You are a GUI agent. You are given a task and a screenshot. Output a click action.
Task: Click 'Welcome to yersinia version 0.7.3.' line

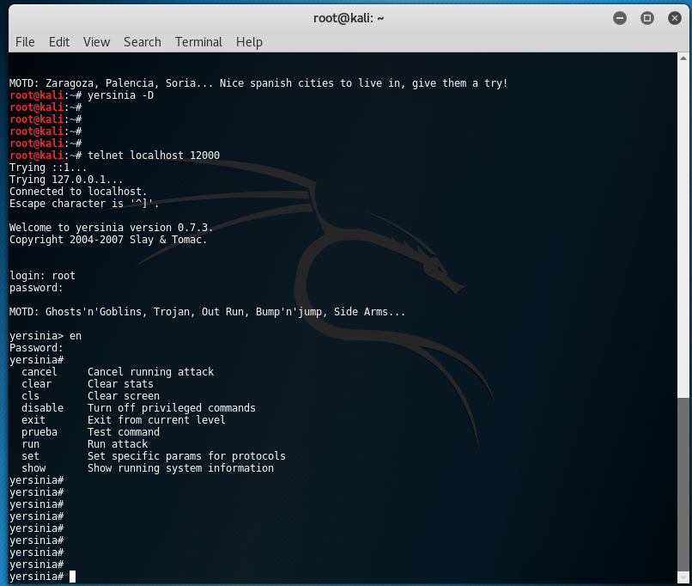(x=112, y=228)
